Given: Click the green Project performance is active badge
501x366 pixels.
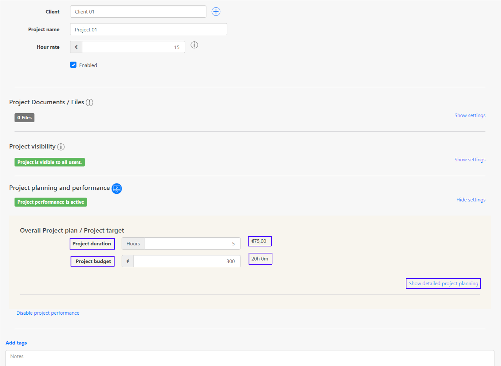Looking at the screenshot, I should tap(50, 202).
